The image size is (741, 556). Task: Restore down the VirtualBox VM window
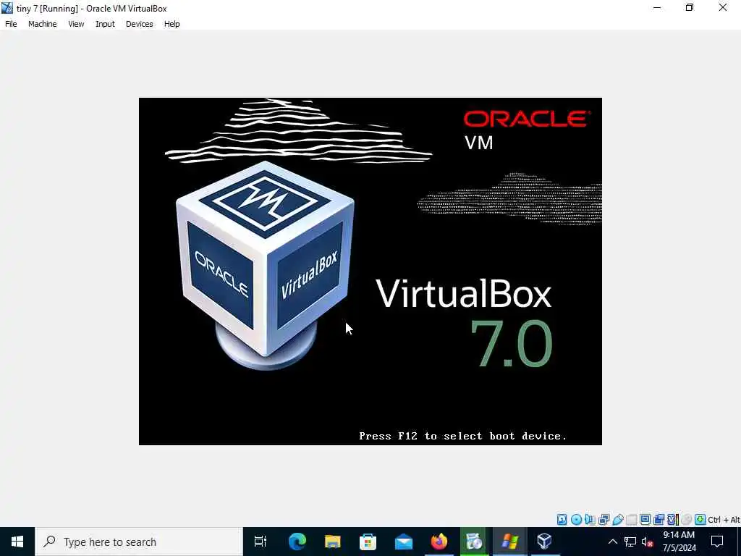(690, 8)
